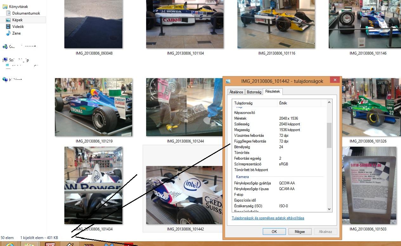Image resolution: width=401 pixels, height=246 pixels.
Task: Click the computer monitor icon in sidebar
Action: coord(5,60)
